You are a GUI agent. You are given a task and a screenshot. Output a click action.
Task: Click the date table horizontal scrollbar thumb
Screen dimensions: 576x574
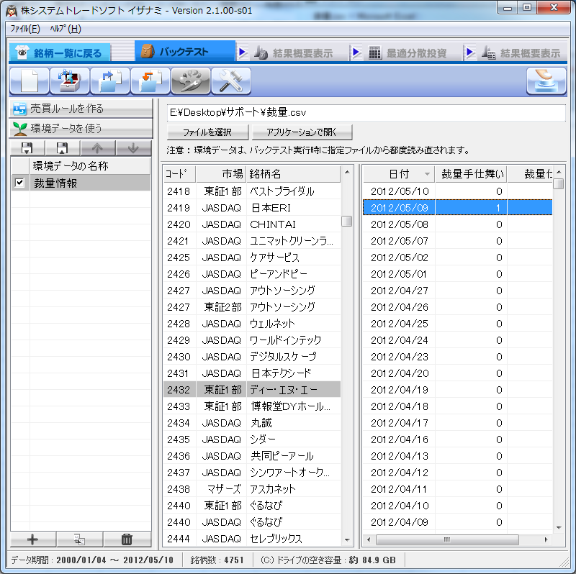click(x=447, y=539)
